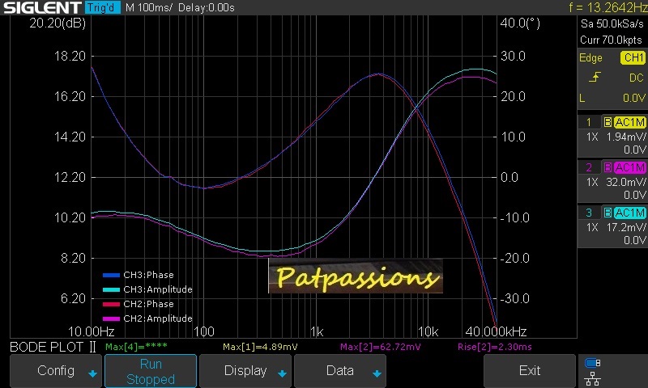Click the rising edge trigger slope icon
The image size is (648, 388).
[x=595, y=78]
